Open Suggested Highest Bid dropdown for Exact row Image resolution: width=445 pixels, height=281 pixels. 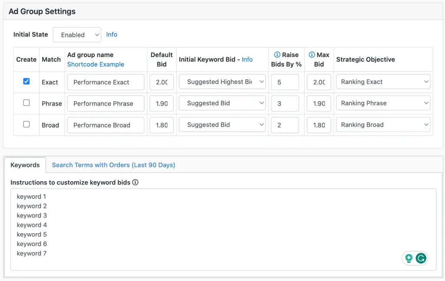222,82
